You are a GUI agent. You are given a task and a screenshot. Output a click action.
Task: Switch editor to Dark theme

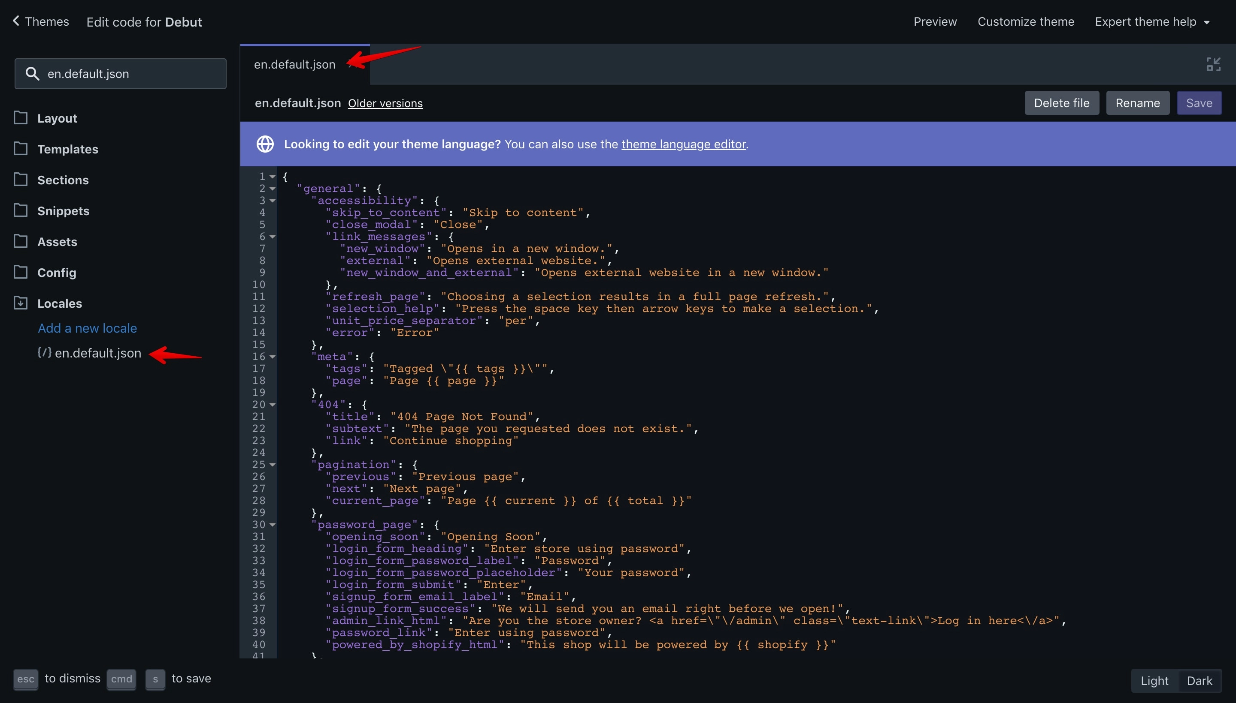coord(1199,681)
